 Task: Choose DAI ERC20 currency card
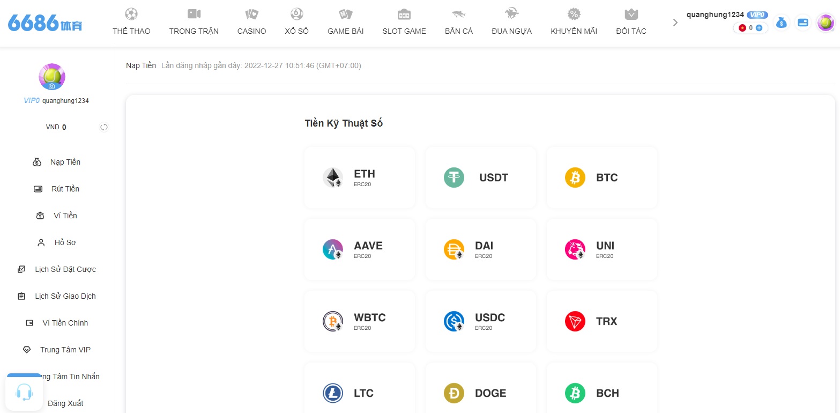(481, 249)
